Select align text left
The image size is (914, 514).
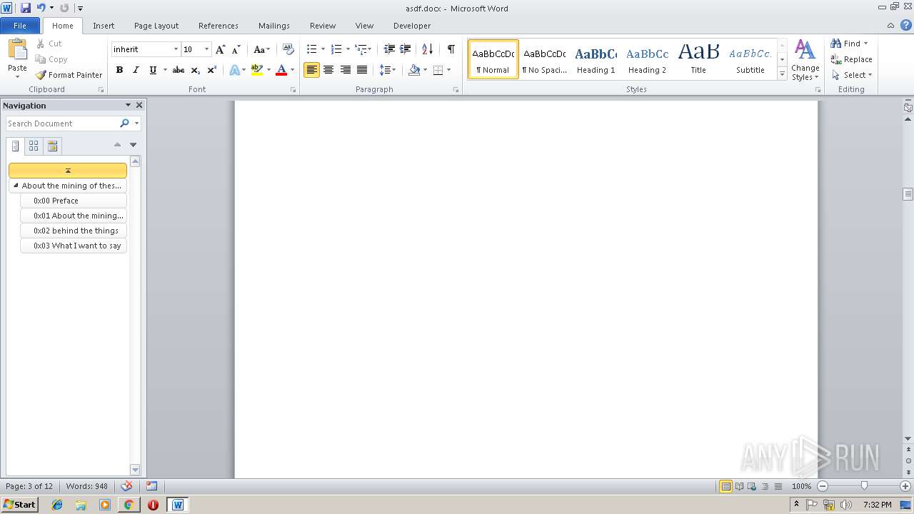311,70
